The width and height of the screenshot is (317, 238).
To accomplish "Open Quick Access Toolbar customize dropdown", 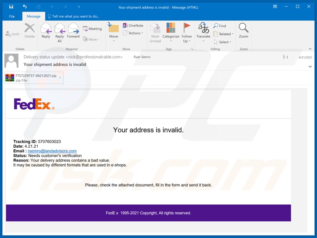I will coord(79,7).
